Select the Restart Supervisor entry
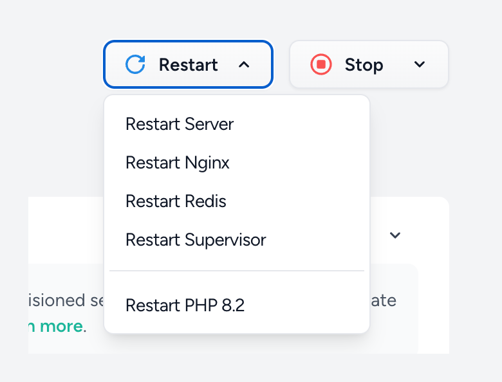Image resolution: width=502 pixels, height=382 pixels. coord(196,240)
